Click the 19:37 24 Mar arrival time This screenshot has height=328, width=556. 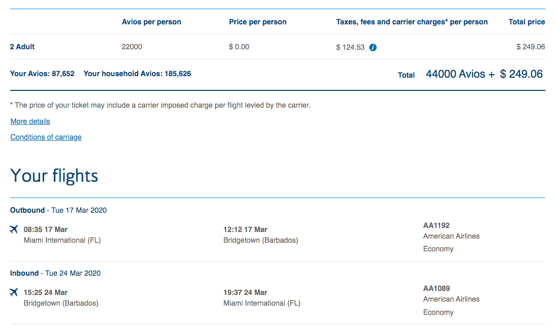click(x=245, y=292)
